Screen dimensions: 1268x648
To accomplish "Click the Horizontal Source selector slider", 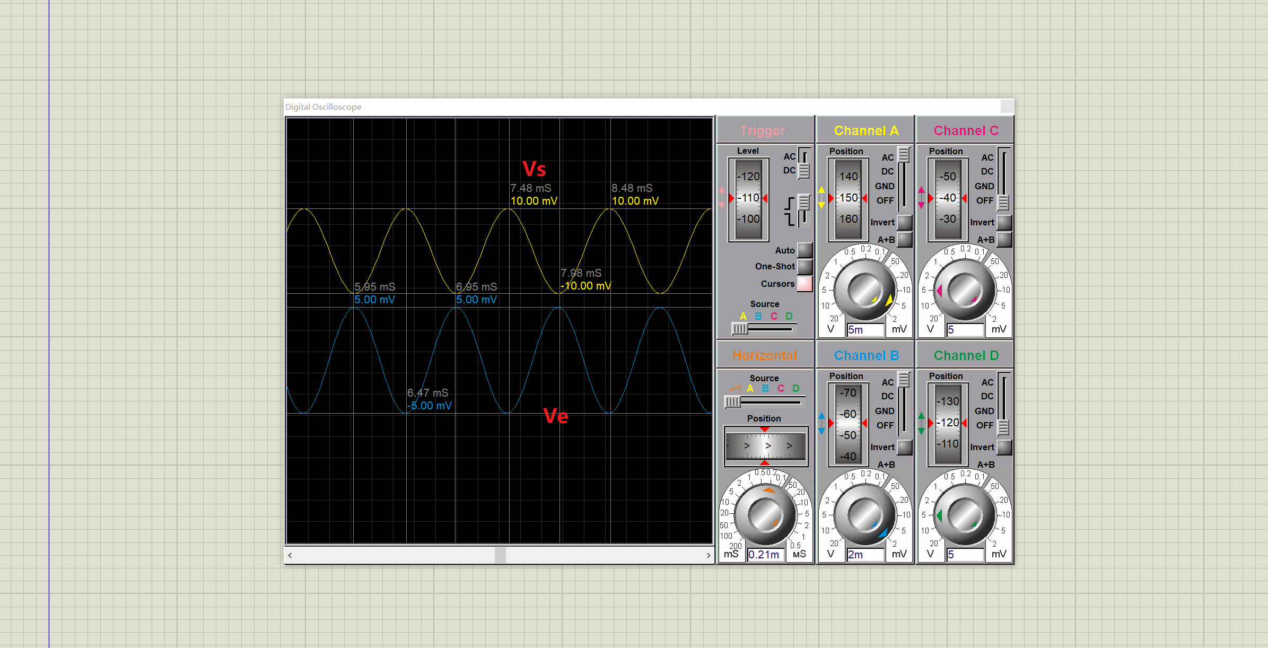I will (x=733, y=402).
